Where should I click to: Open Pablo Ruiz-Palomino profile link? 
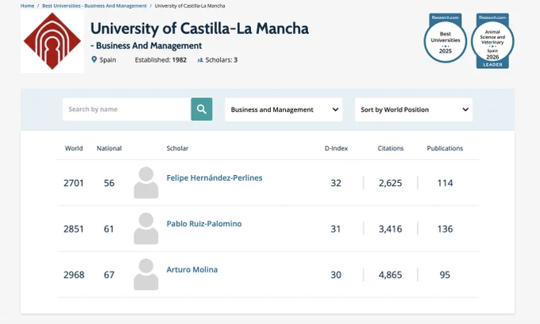204,223
